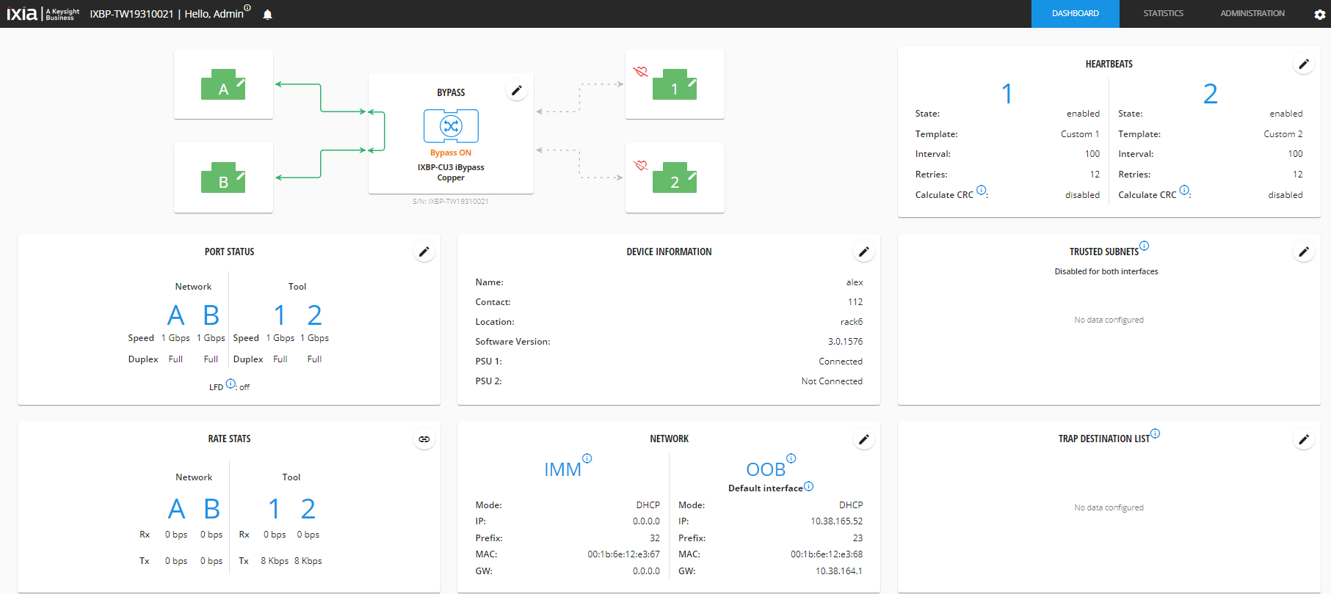The width and height of the screenshot is (1331, 594).
Task: Switch to the Statistics tab
Action: point(1163,14)
